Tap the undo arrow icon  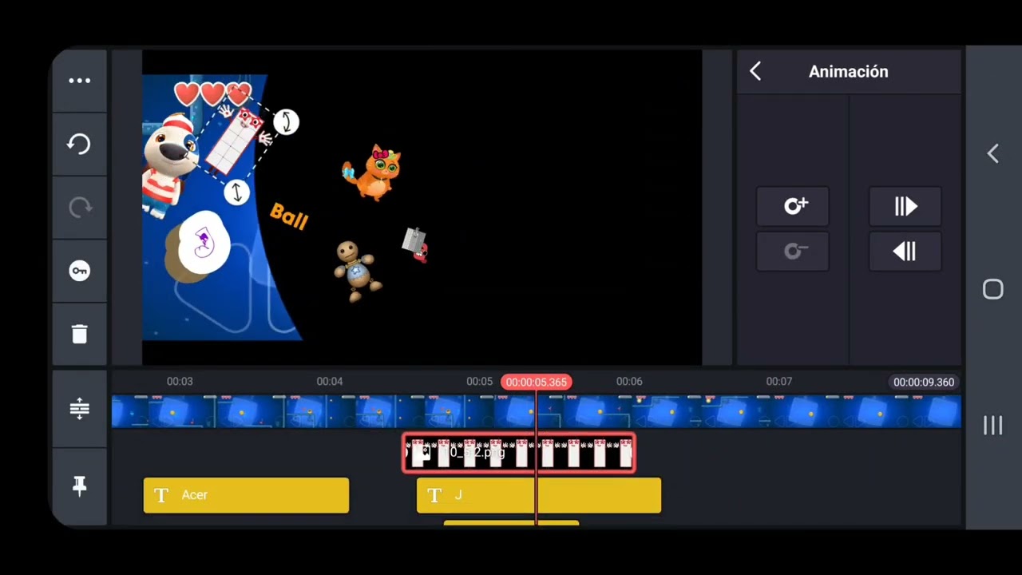(x=79, y=144)
